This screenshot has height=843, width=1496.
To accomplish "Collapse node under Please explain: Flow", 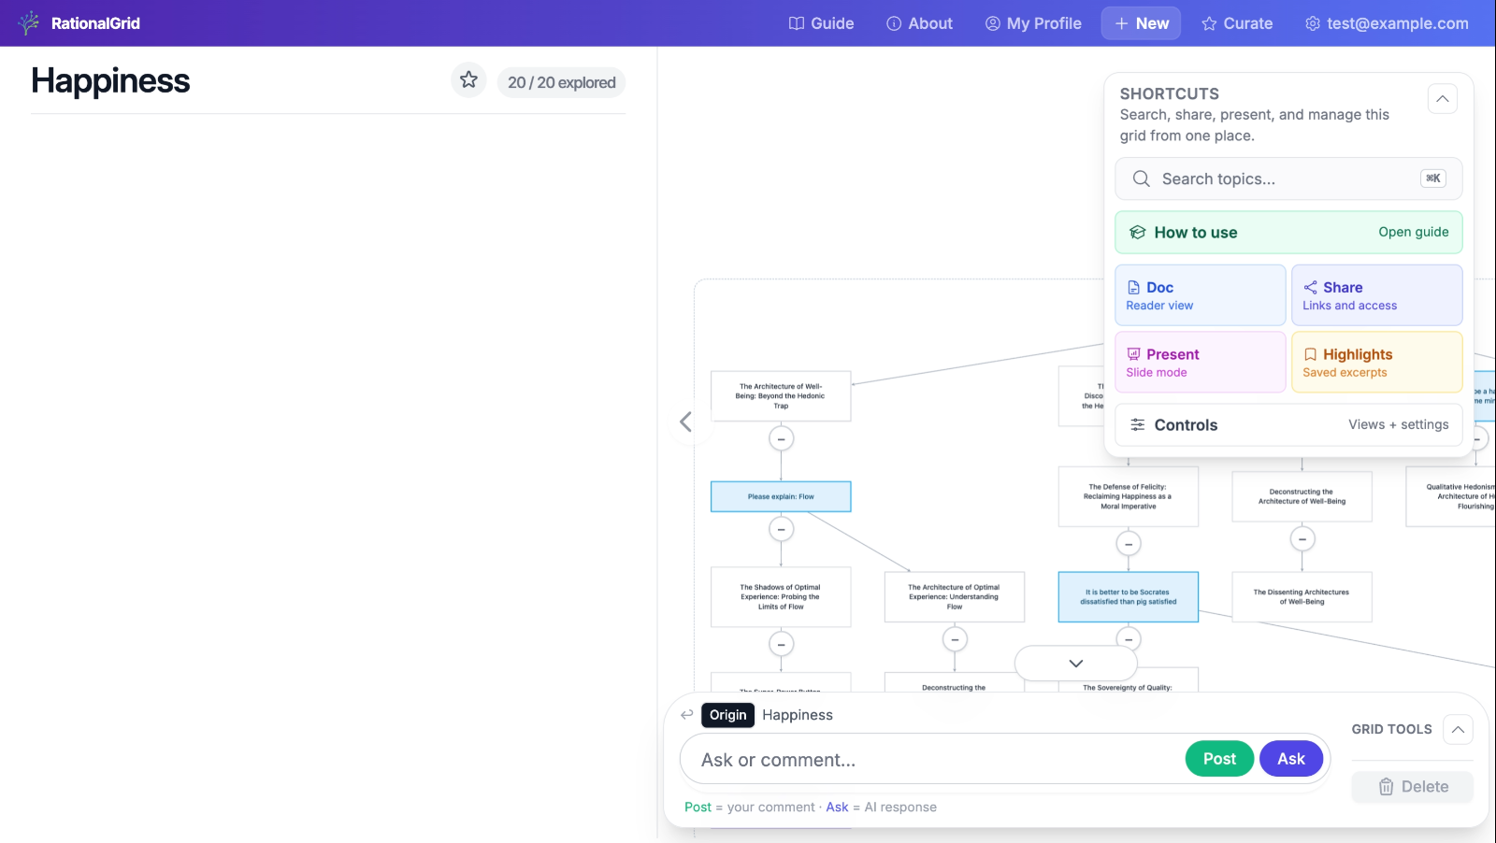I will pyautogui.click(x=782, y=530).
